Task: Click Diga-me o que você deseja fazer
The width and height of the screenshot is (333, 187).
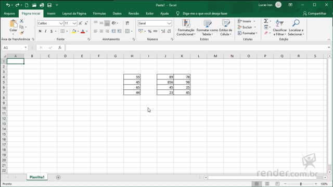Action: 205,14
